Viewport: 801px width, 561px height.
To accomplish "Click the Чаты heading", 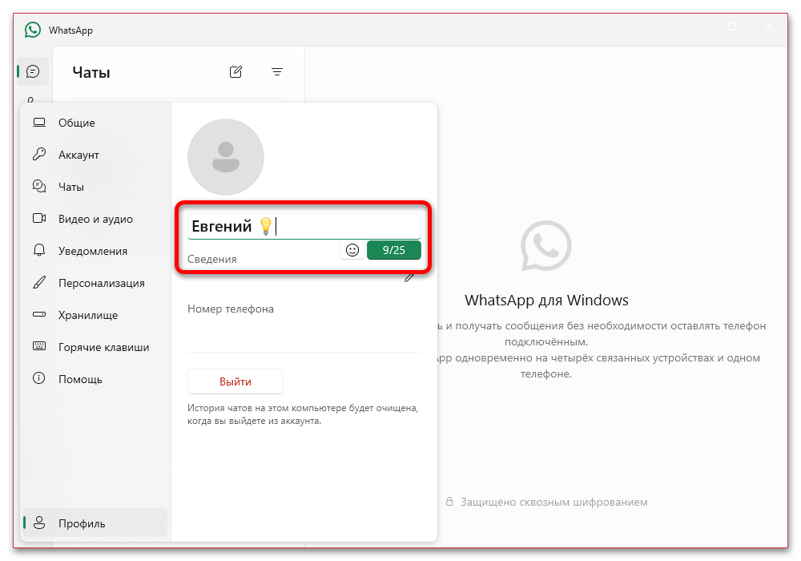I will (x=91, y=73).
